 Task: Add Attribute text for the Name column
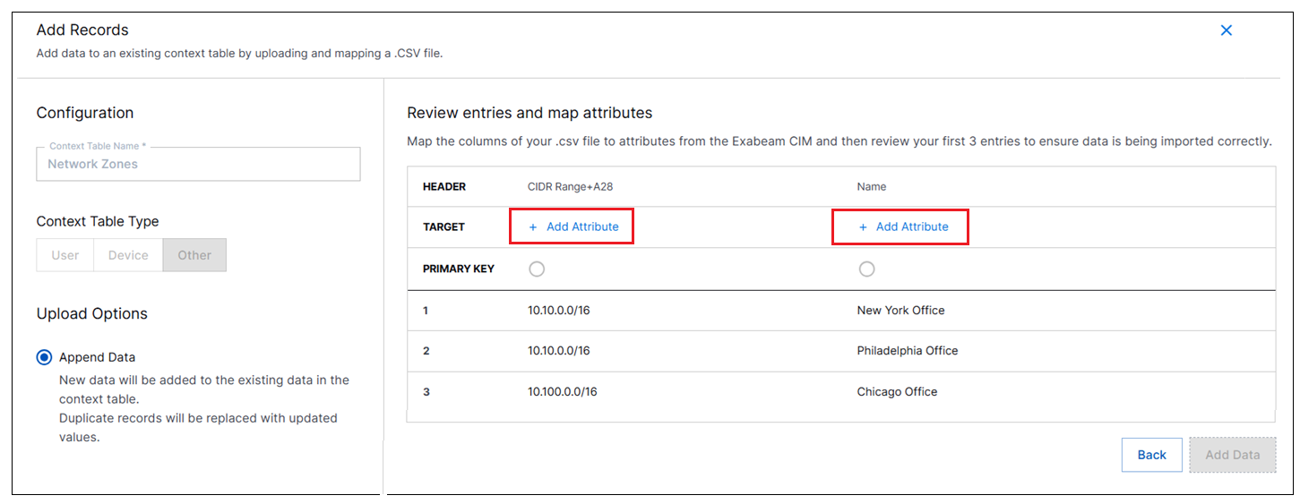tap(912, 227)
